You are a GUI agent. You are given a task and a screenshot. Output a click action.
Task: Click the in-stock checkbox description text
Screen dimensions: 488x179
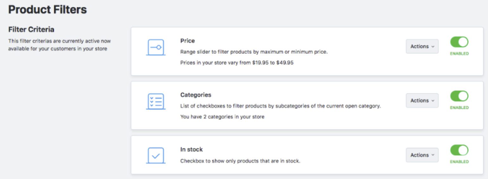coord(240,161)
